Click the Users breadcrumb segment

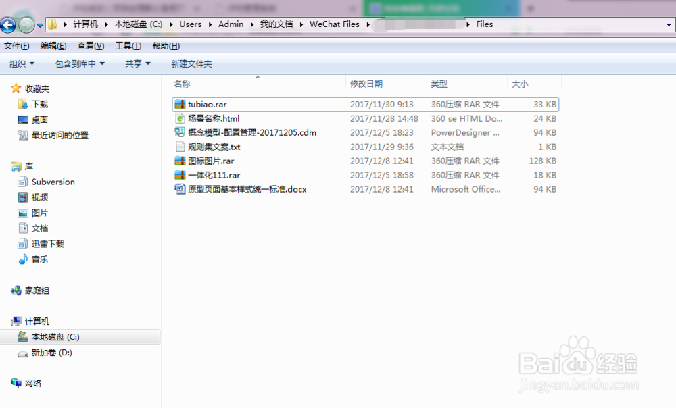(x=190, y=24)
